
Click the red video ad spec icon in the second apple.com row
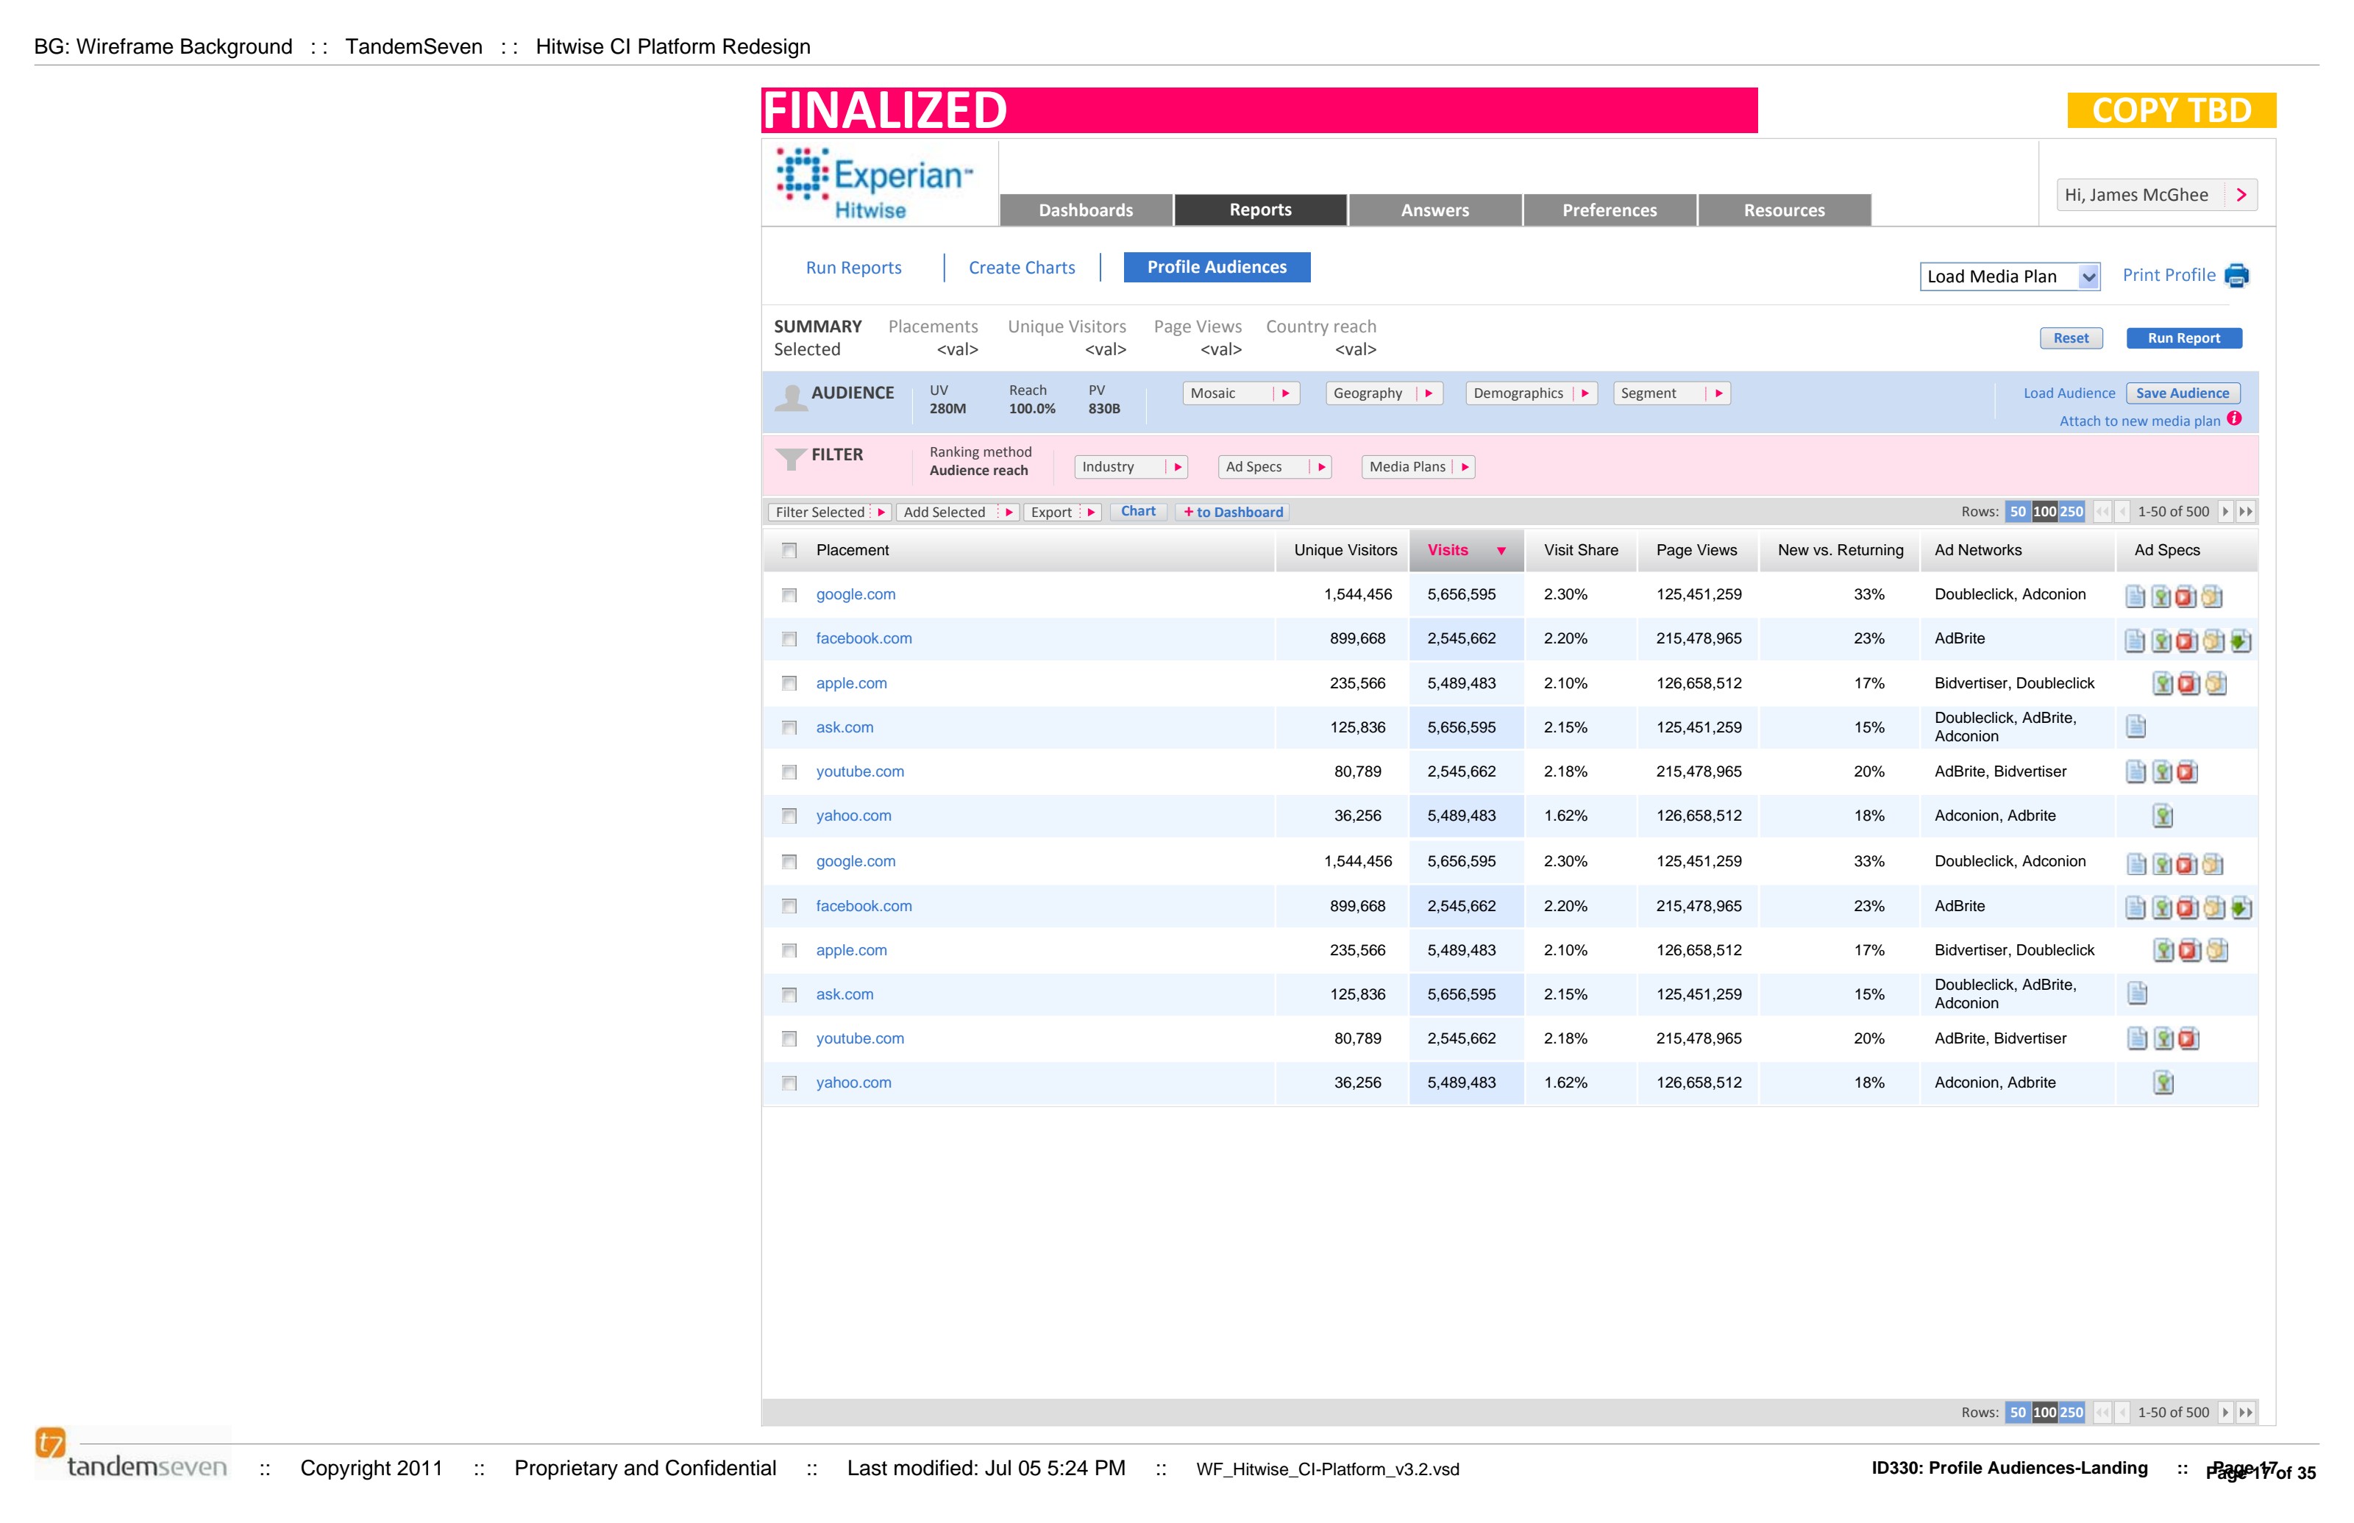point(2190,952)
